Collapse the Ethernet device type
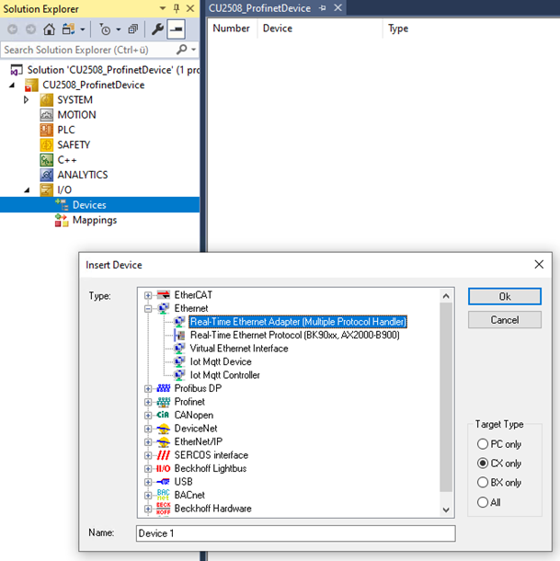The width and height of the screenshot is (560, 561). (148, 308)
